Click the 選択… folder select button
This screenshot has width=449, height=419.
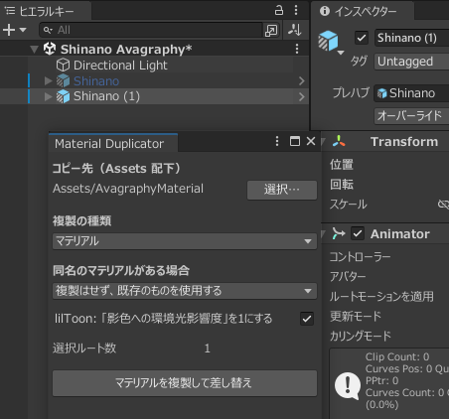pos(282,190)
